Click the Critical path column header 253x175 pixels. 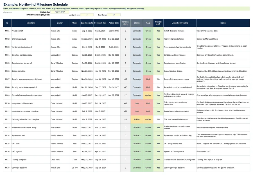pos(158,23)
